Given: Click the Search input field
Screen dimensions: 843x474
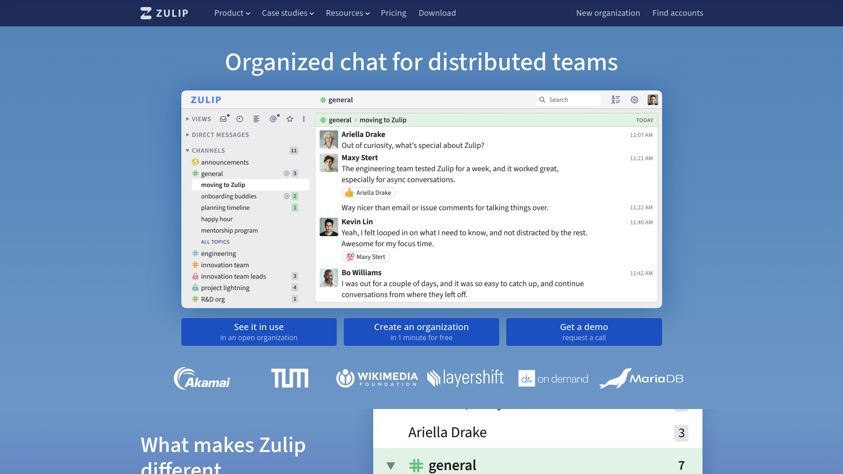Looking at the screenshot, I should [568, 100].
